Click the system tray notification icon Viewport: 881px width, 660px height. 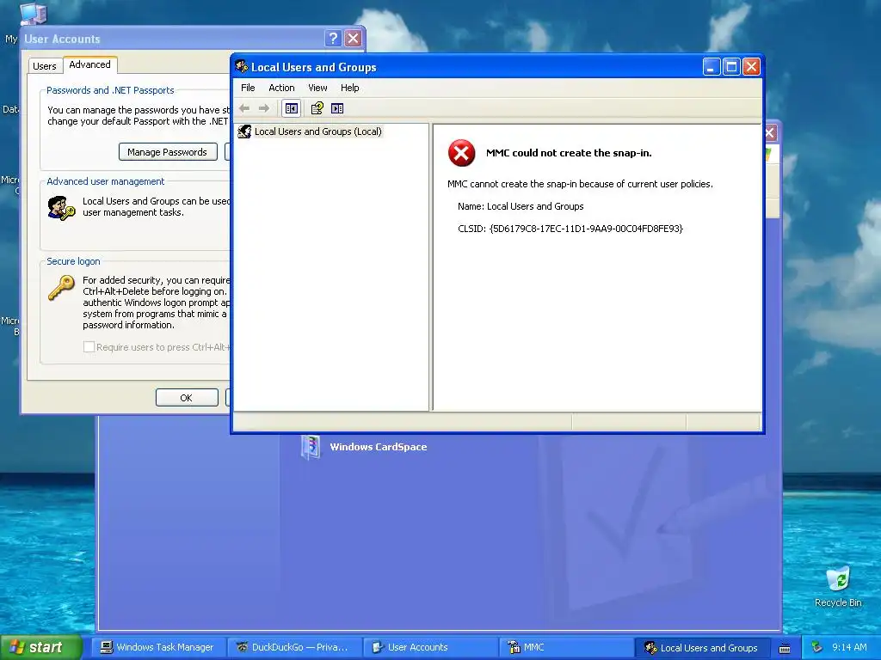[x=817, y=648]
